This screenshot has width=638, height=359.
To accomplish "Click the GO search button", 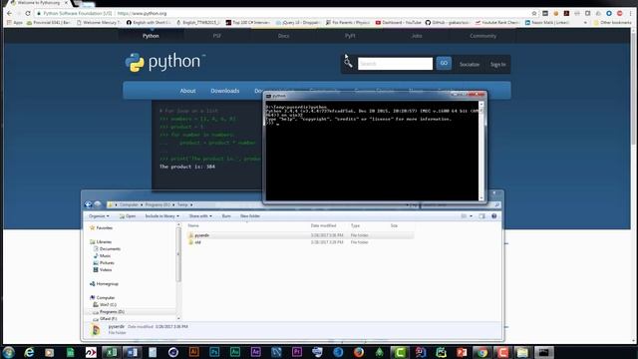I will [444, 63].
